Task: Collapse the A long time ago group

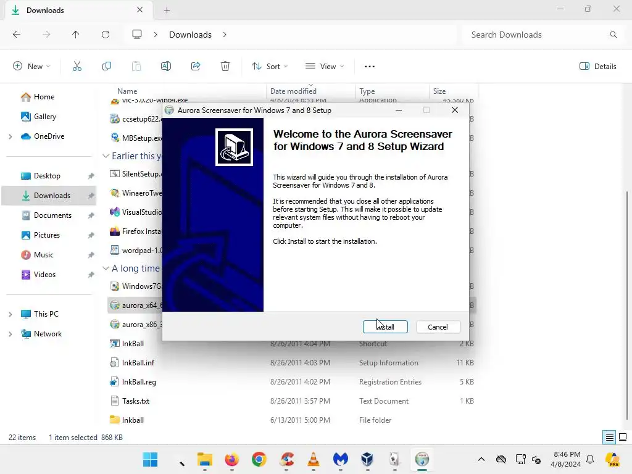Action: click(x=106, y=268)
